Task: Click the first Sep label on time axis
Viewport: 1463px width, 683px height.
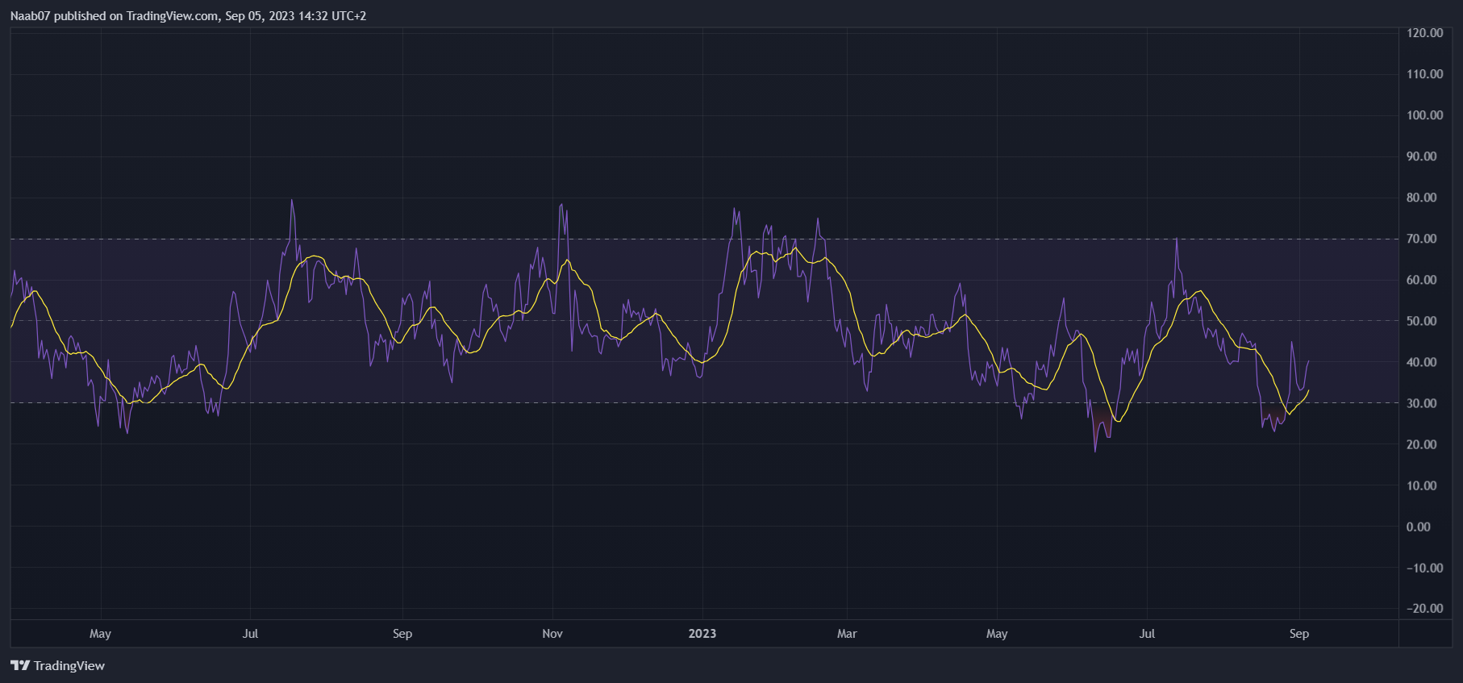Action: pyautogui.click(x=402, y=634)
